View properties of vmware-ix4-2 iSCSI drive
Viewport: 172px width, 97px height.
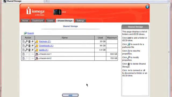pyautogui.click(x=23, y=58)
